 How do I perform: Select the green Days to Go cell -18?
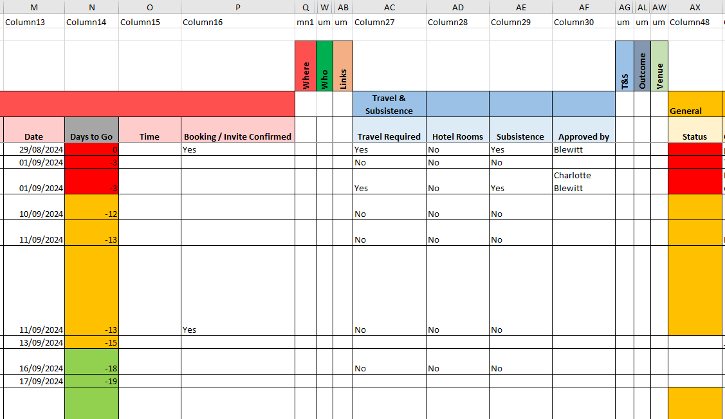pyautogui.click(x=91, y=362)
